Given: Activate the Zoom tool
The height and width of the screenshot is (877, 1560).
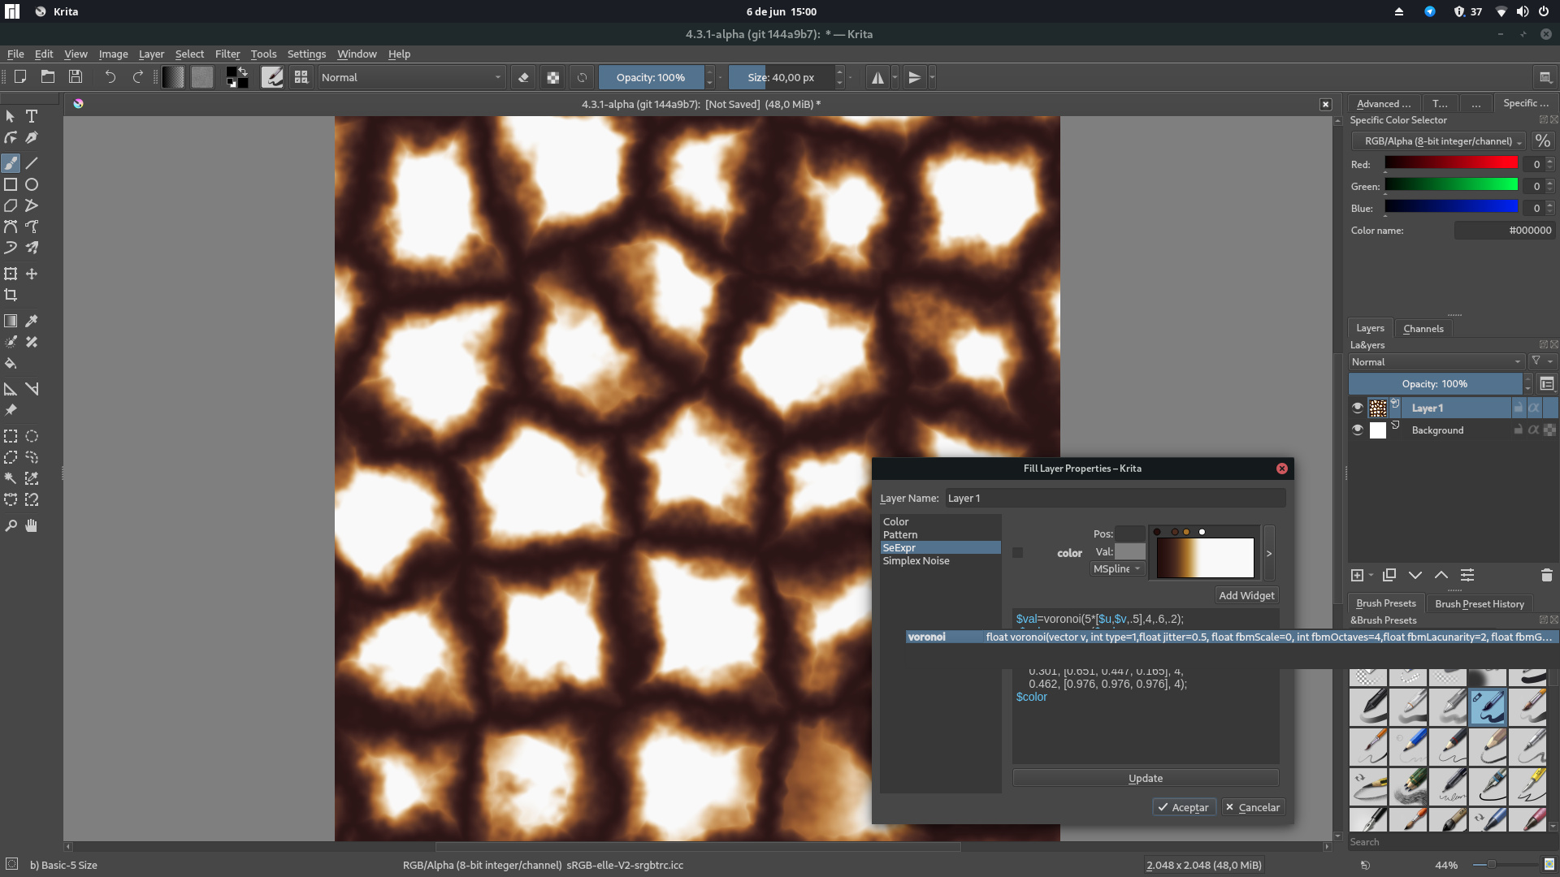Looking at the screenshot, I should coord(11,525).
